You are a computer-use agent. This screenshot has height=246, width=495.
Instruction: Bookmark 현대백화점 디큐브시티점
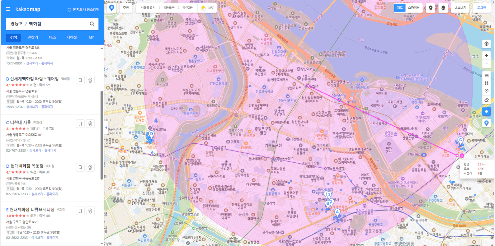[80, 211]
